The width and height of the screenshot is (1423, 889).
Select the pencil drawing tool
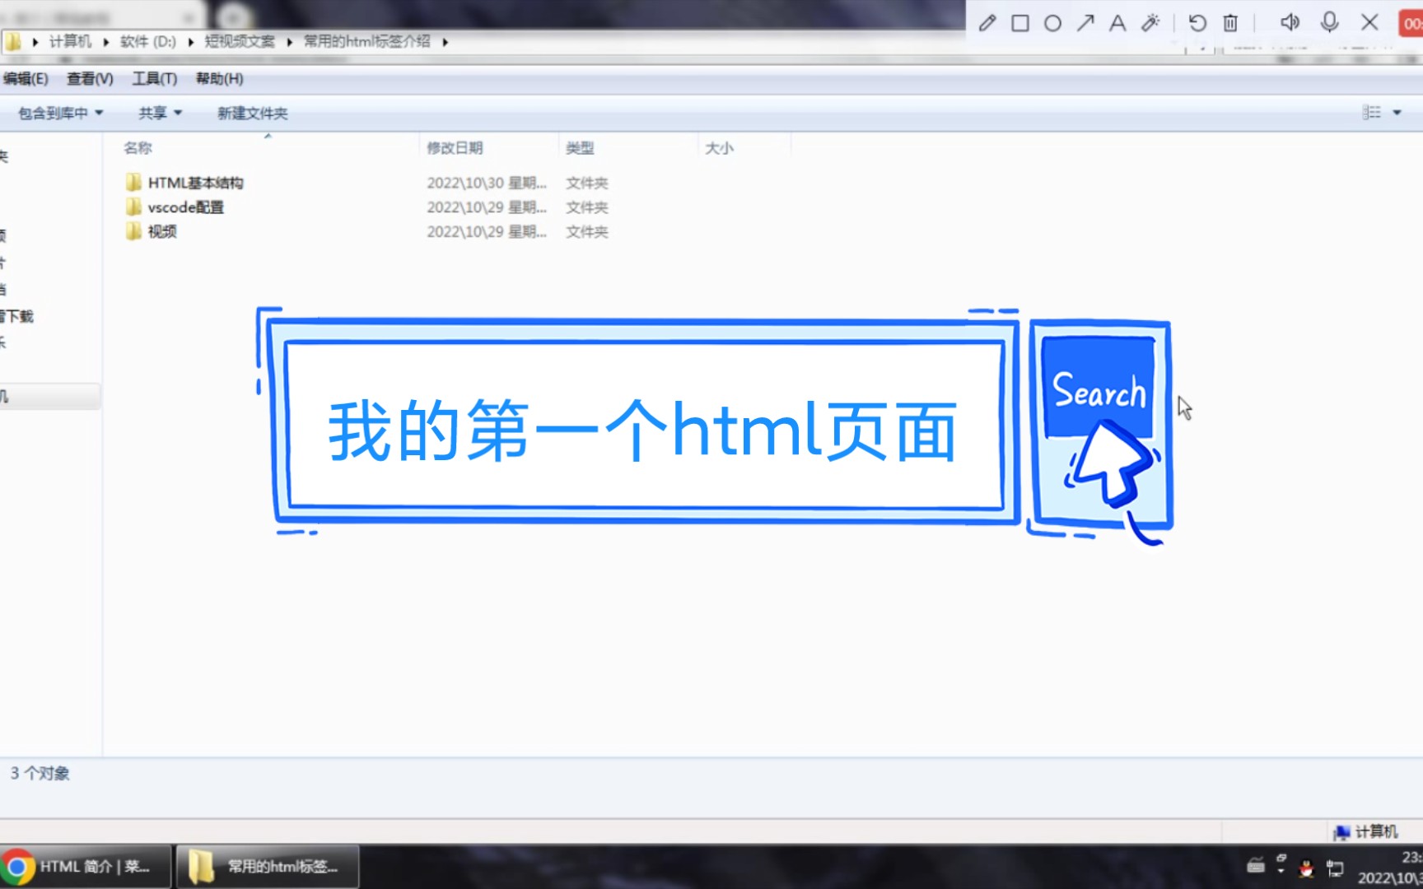tap(987, 22)
